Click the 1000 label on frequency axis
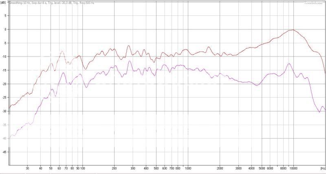Image resolution: width=326 pixels, height=174 pixels. pos(188,168)
